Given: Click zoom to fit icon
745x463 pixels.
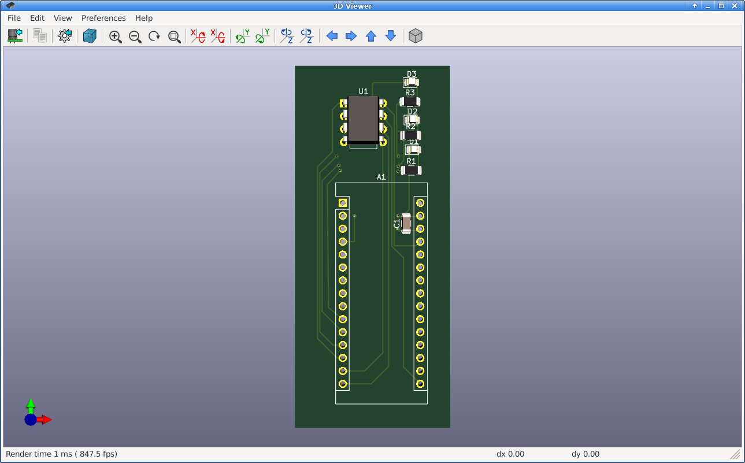Looking at the screenshot, I should click(174, 36).
